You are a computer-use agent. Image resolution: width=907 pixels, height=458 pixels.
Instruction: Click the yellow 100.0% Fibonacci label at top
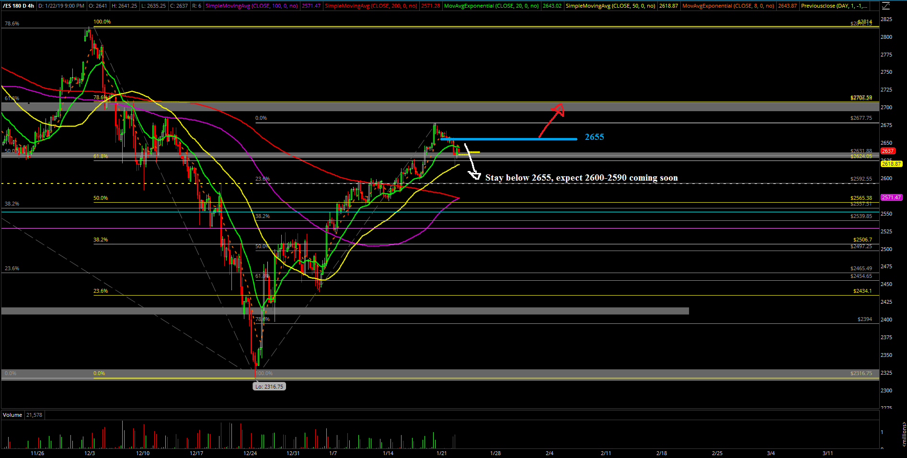click(102, 22)
